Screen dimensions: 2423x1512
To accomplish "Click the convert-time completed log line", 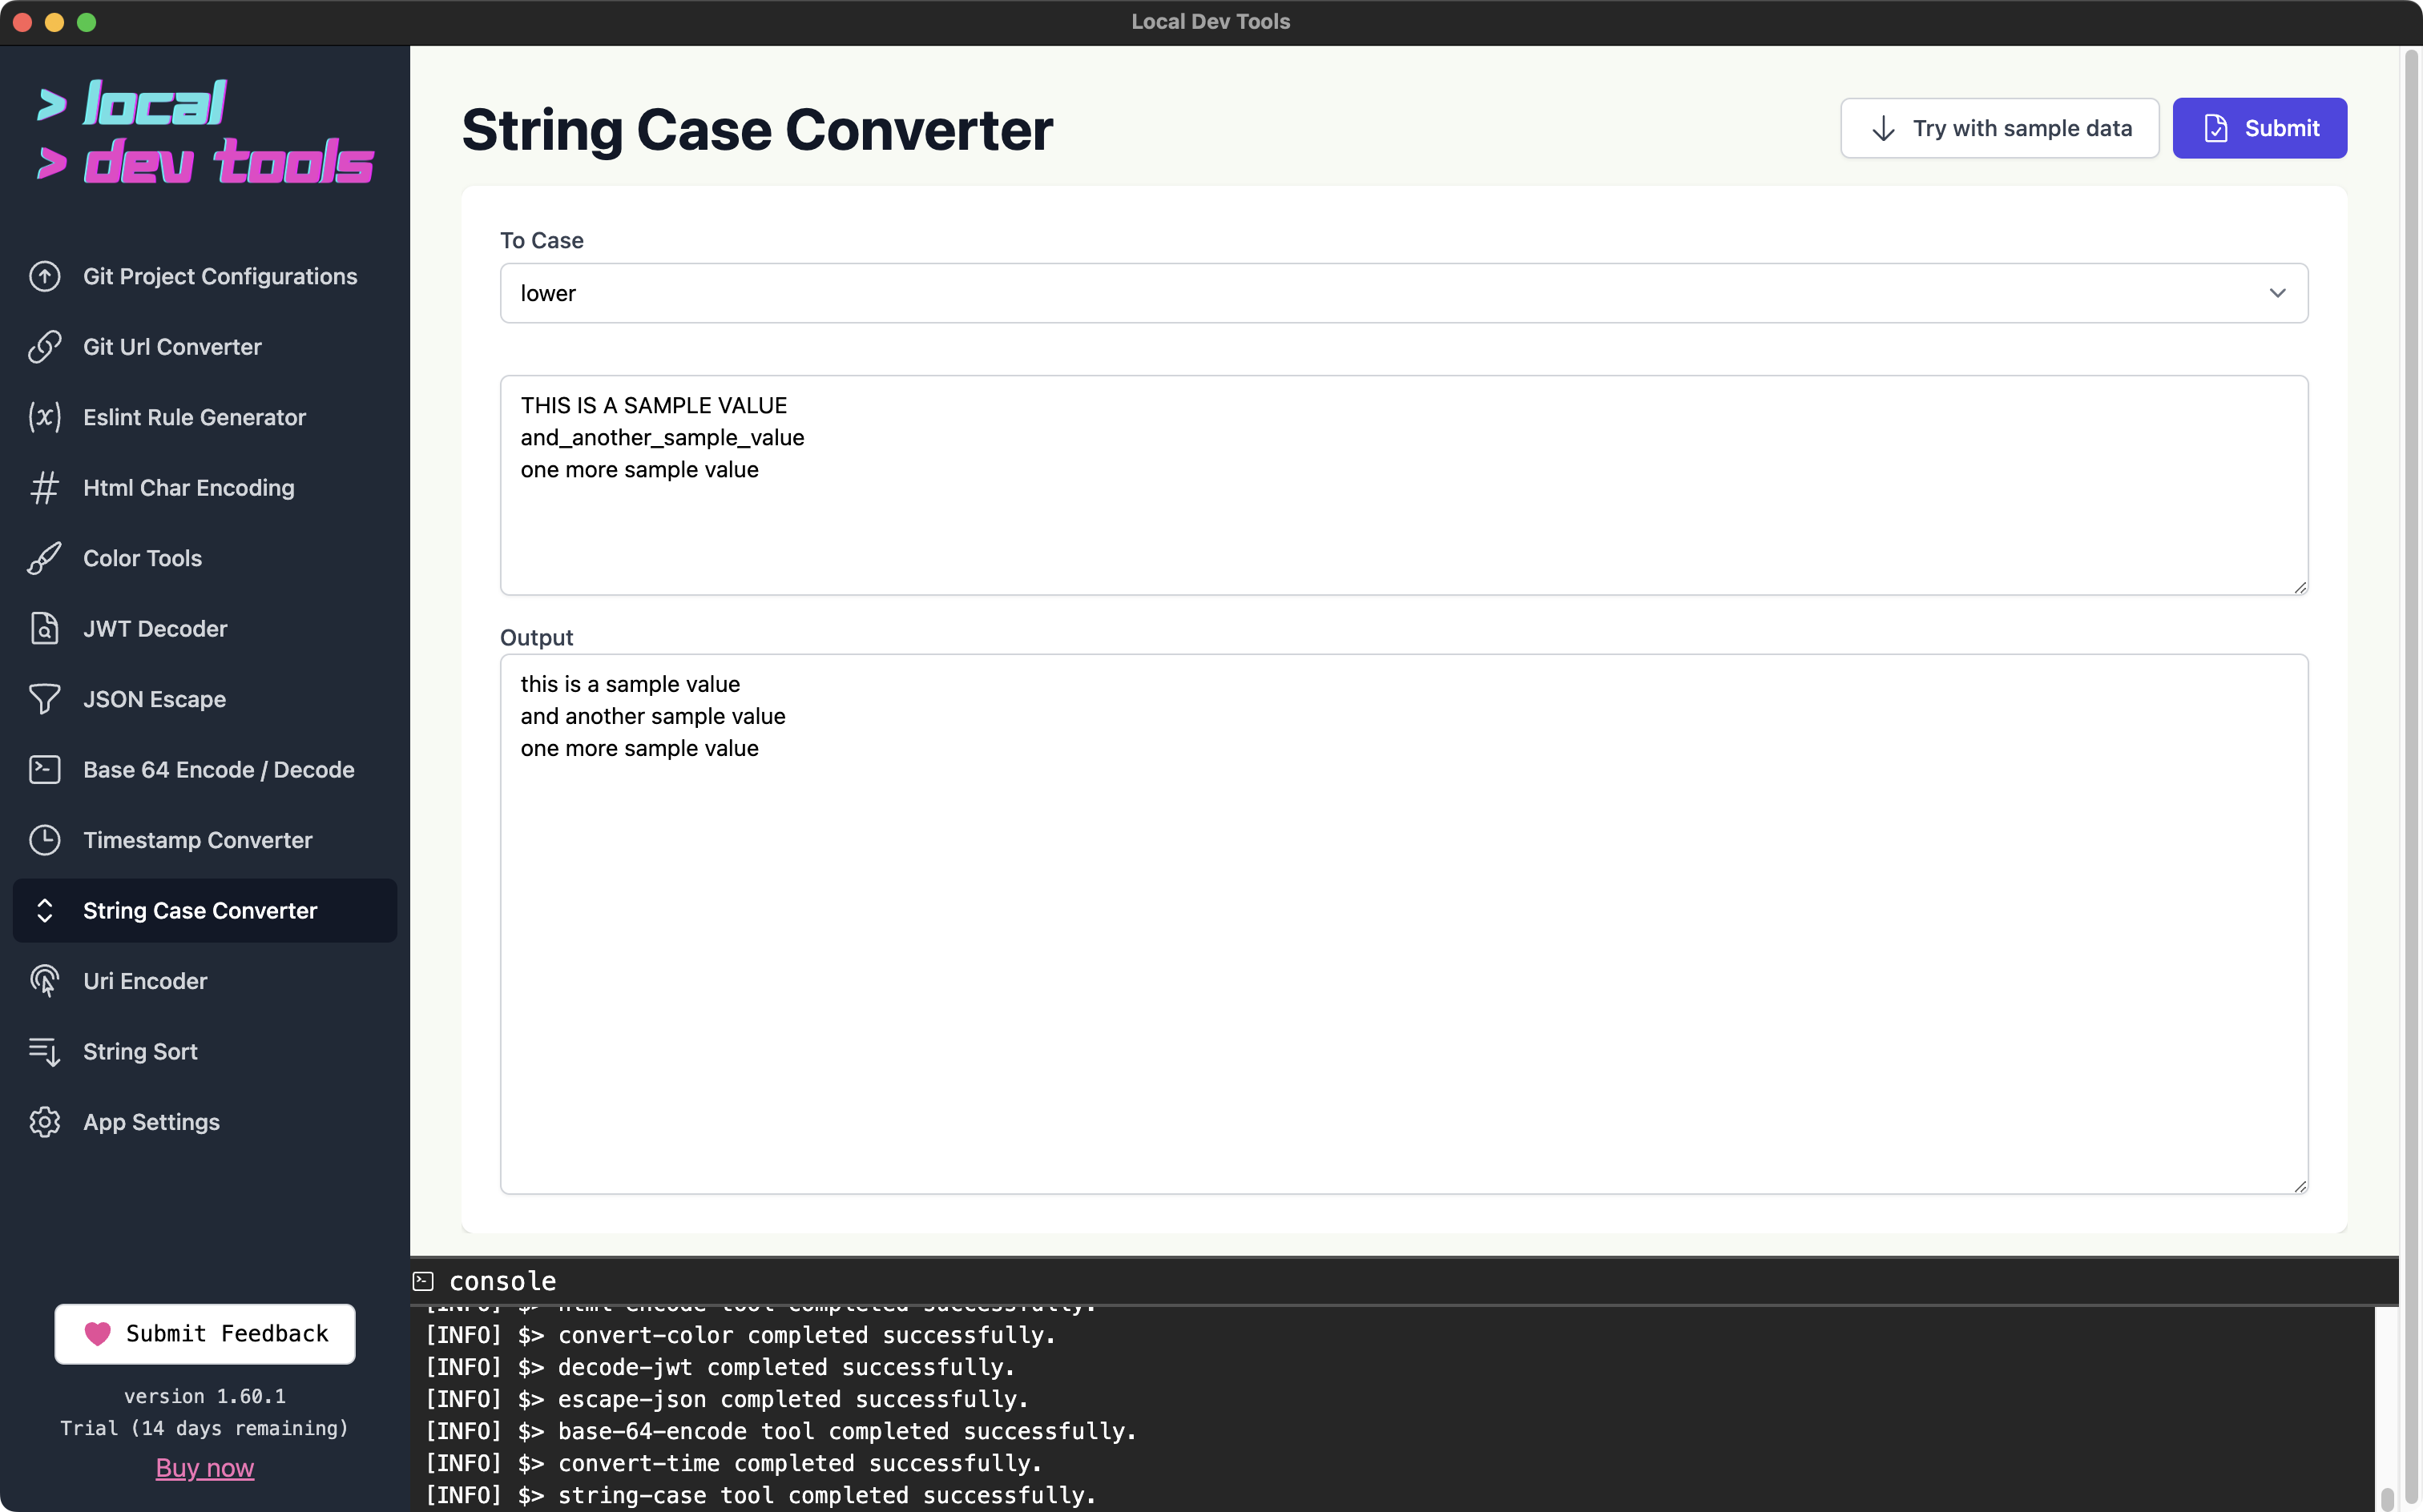I will coord(733,1463).
